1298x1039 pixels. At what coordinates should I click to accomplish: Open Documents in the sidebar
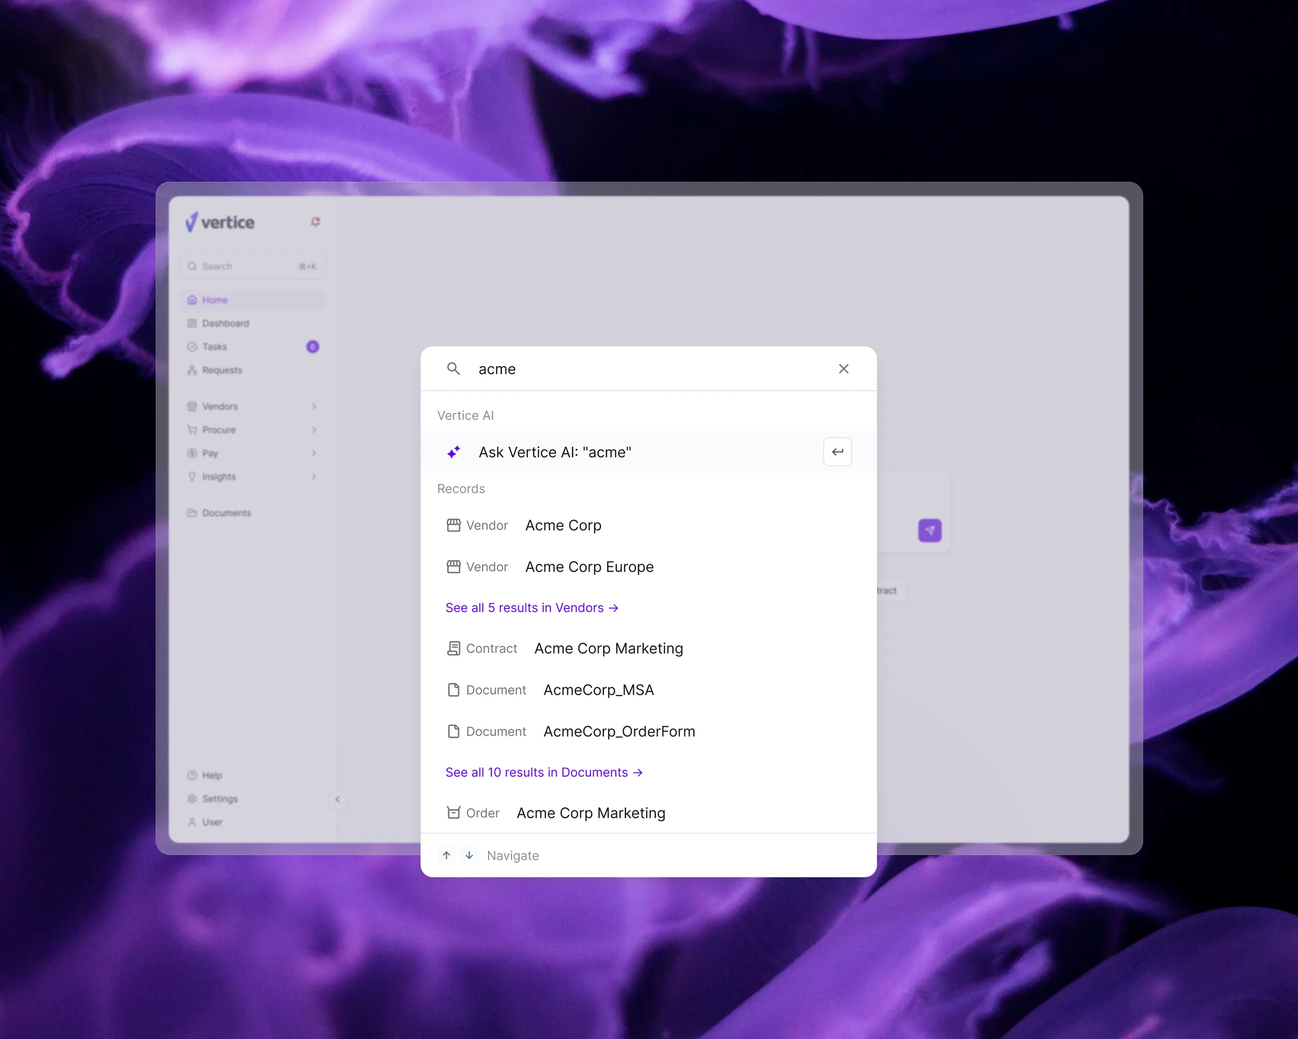(253, 513)
